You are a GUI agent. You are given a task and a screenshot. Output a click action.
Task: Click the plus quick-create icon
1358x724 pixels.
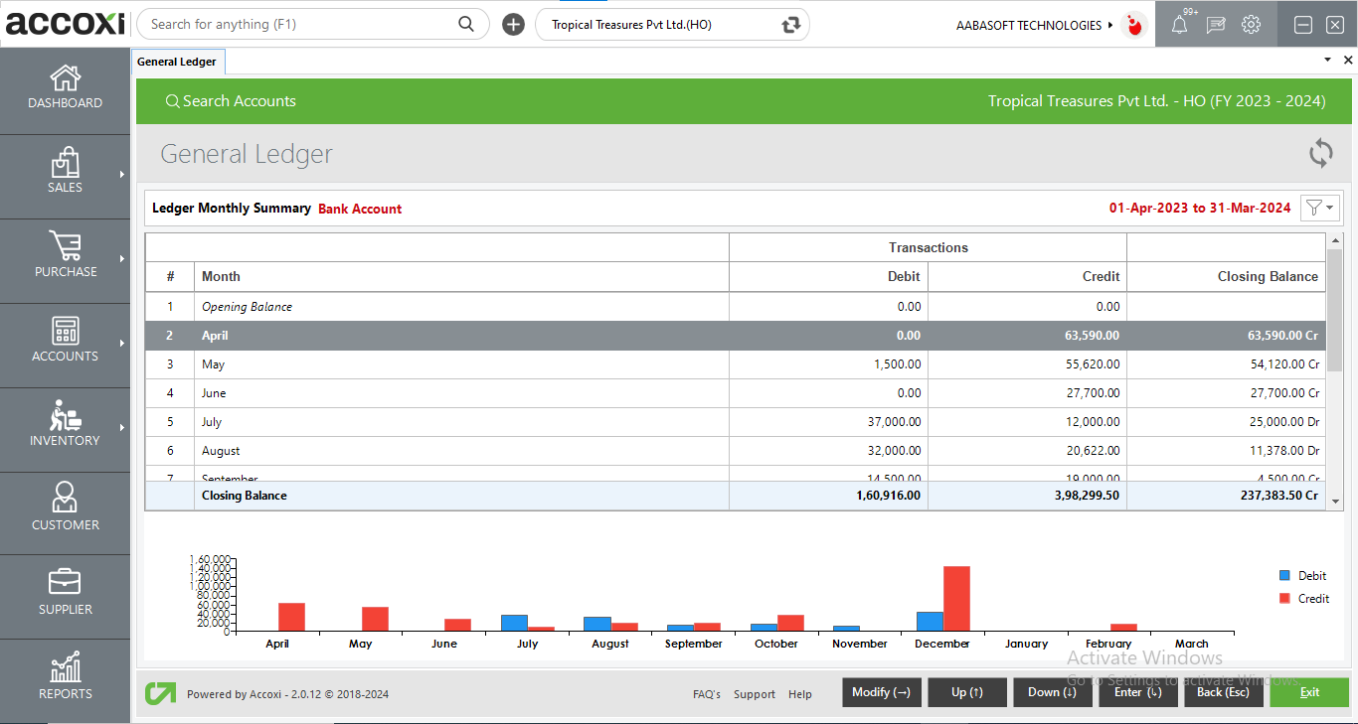coord(513,25)
